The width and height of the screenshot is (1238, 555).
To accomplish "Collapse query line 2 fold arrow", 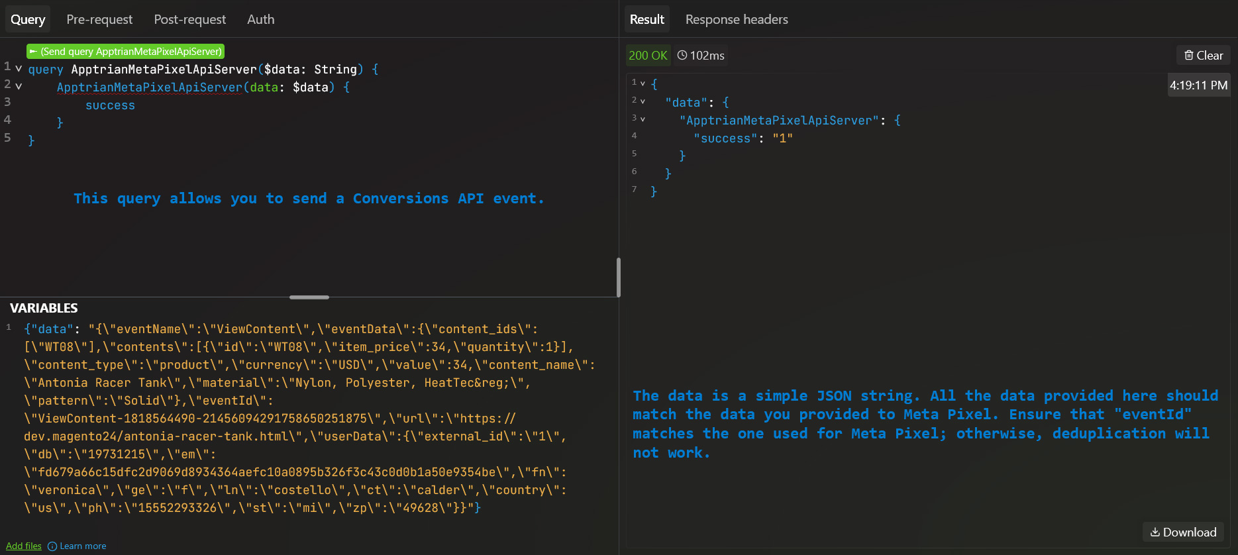I will pyautogui.click(x=19, y=86).
